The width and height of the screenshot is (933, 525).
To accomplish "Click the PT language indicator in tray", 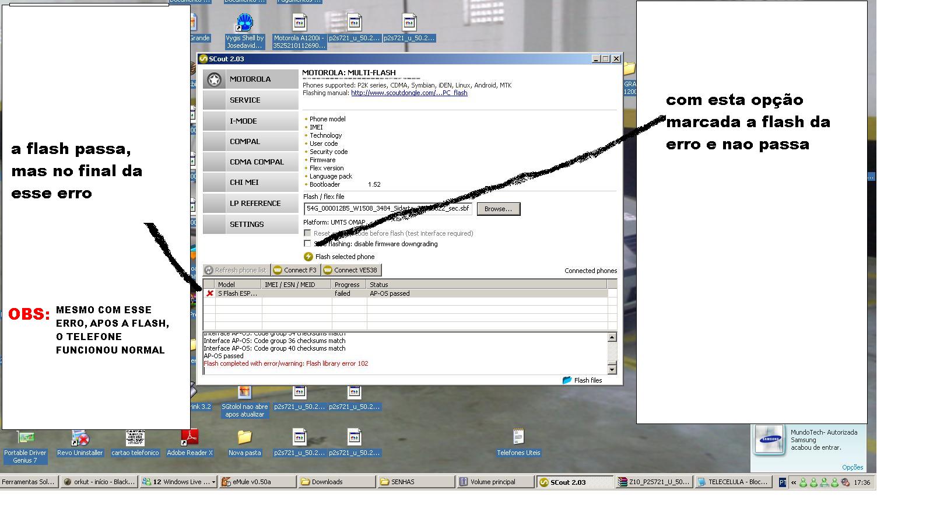I will [783, 482].
